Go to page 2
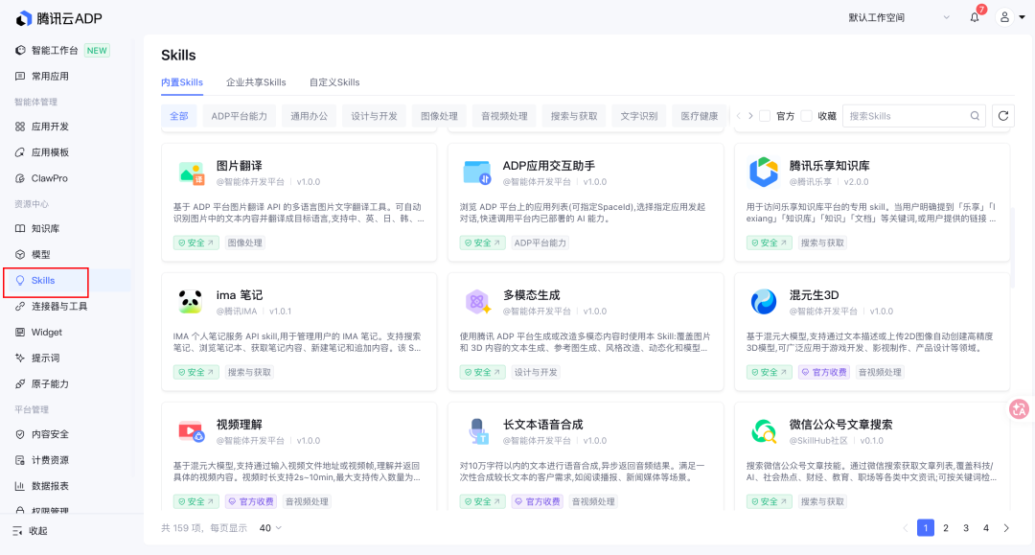 [946, 528]
